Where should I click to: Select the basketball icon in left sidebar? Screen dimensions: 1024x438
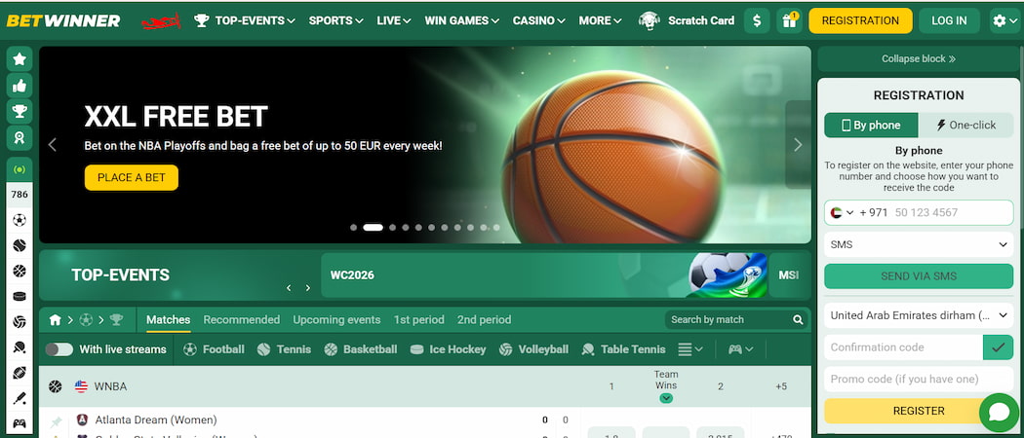(20, 272)
